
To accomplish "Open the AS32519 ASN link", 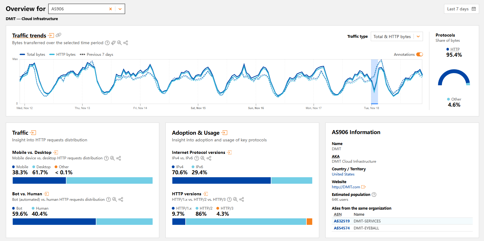I will click(x=341, y=221).
